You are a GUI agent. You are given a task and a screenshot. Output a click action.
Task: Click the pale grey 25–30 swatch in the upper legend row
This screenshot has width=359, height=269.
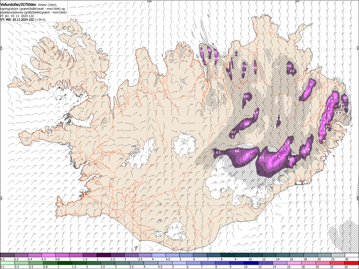338,255
